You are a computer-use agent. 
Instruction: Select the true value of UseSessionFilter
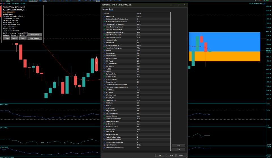(x=138, y=77)
